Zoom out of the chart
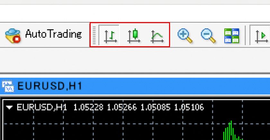This screenshot has width=270, height=140. [208, 36]
